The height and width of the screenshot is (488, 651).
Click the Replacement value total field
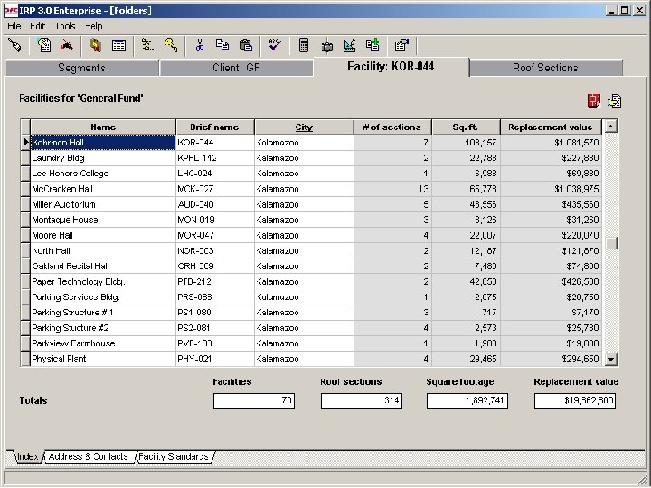575,401
